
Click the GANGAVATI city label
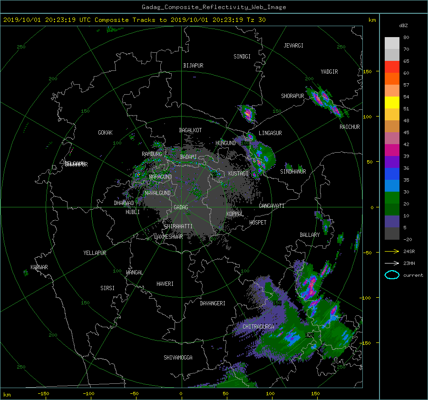[x=272, y=206]
